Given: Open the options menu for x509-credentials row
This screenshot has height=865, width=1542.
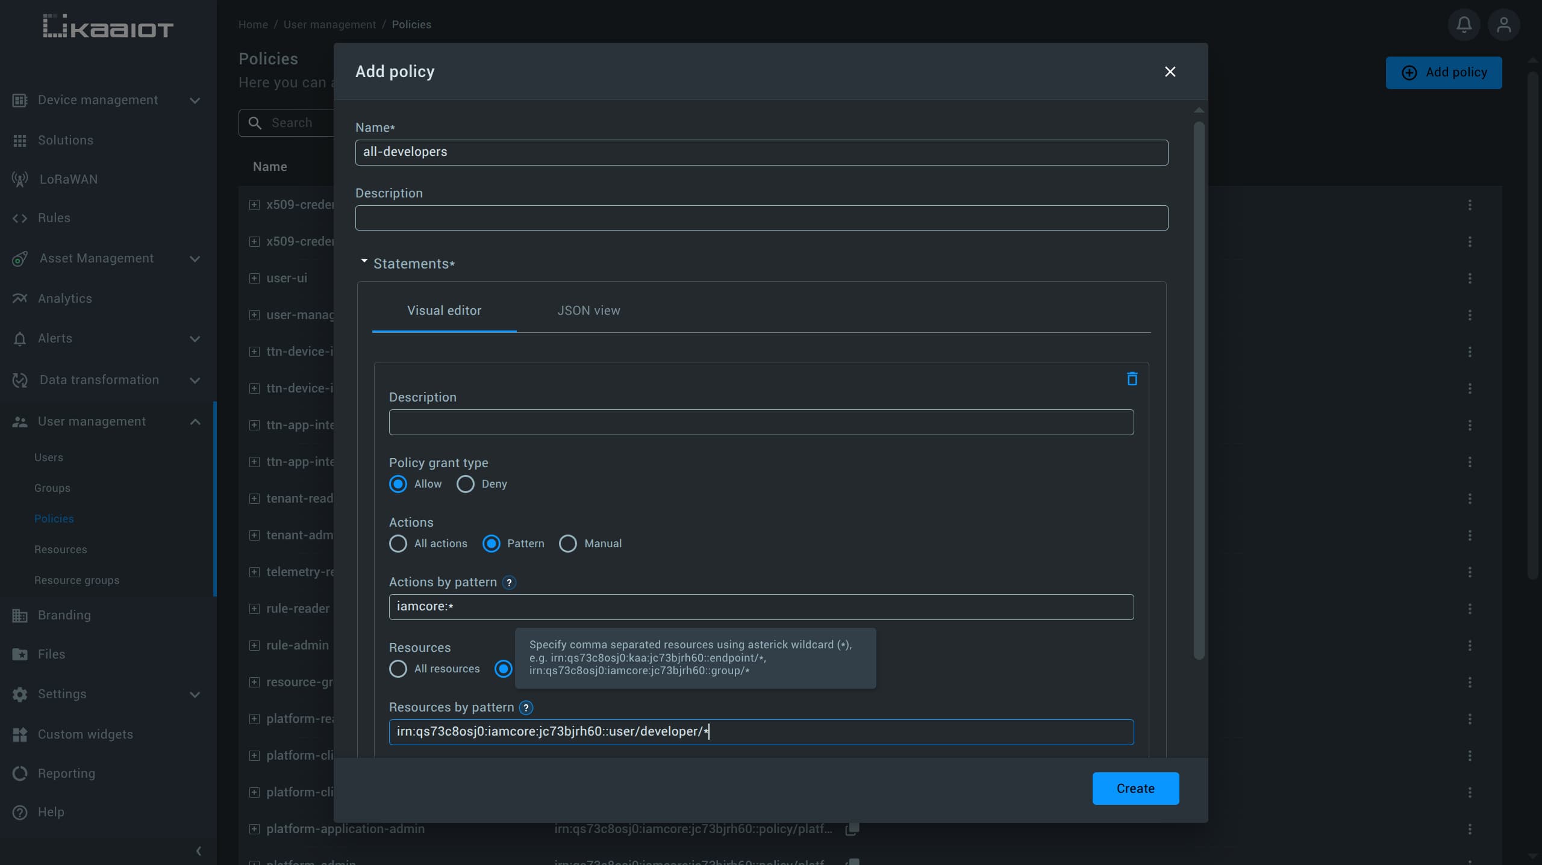Looking at the screenshot, I should point(1470,205).
